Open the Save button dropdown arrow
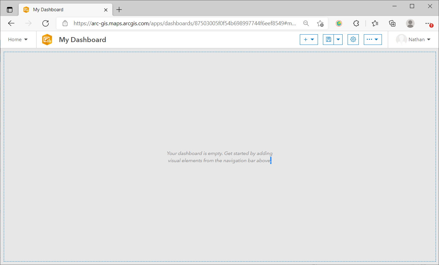439x265 pixels. click(x=338, y=39)
